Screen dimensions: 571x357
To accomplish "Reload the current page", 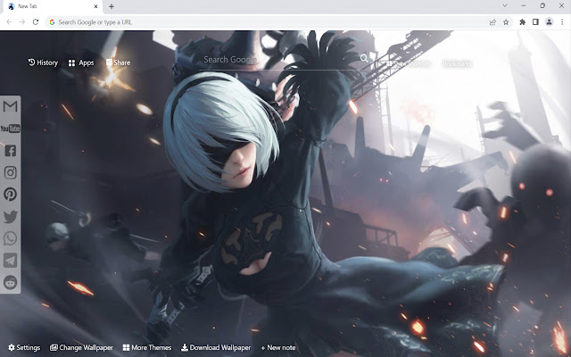I will click(x=36, y=22).
